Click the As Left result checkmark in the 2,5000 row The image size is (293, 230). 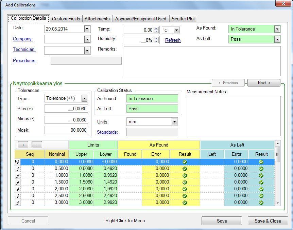(x=261, y=196)
